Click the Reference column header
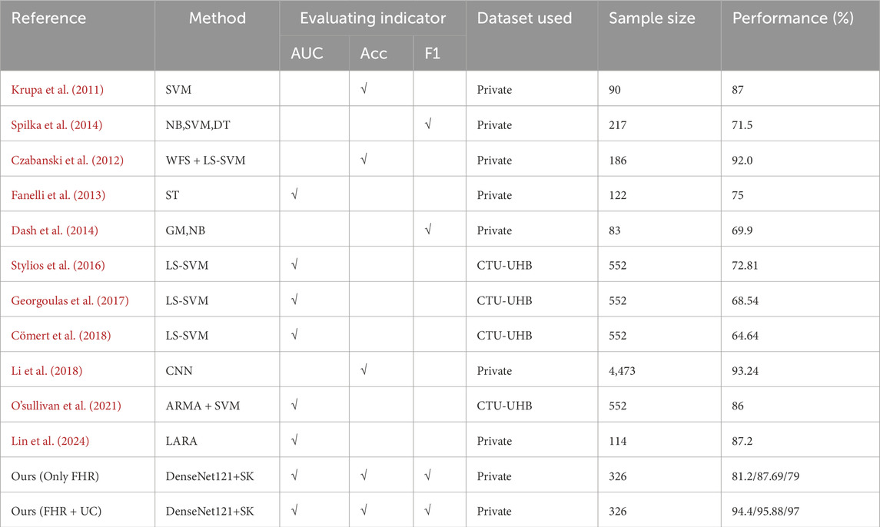The image size is (880, 527). (49, 18)
